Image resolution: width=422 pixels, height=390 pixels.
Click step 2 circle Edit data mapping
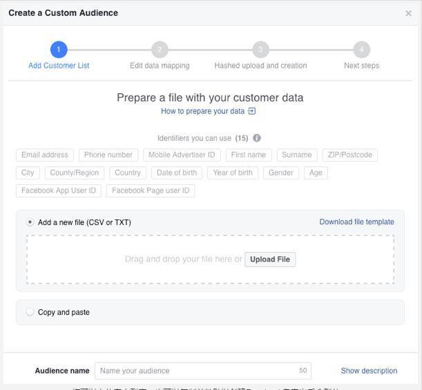[x=160, y=50]
